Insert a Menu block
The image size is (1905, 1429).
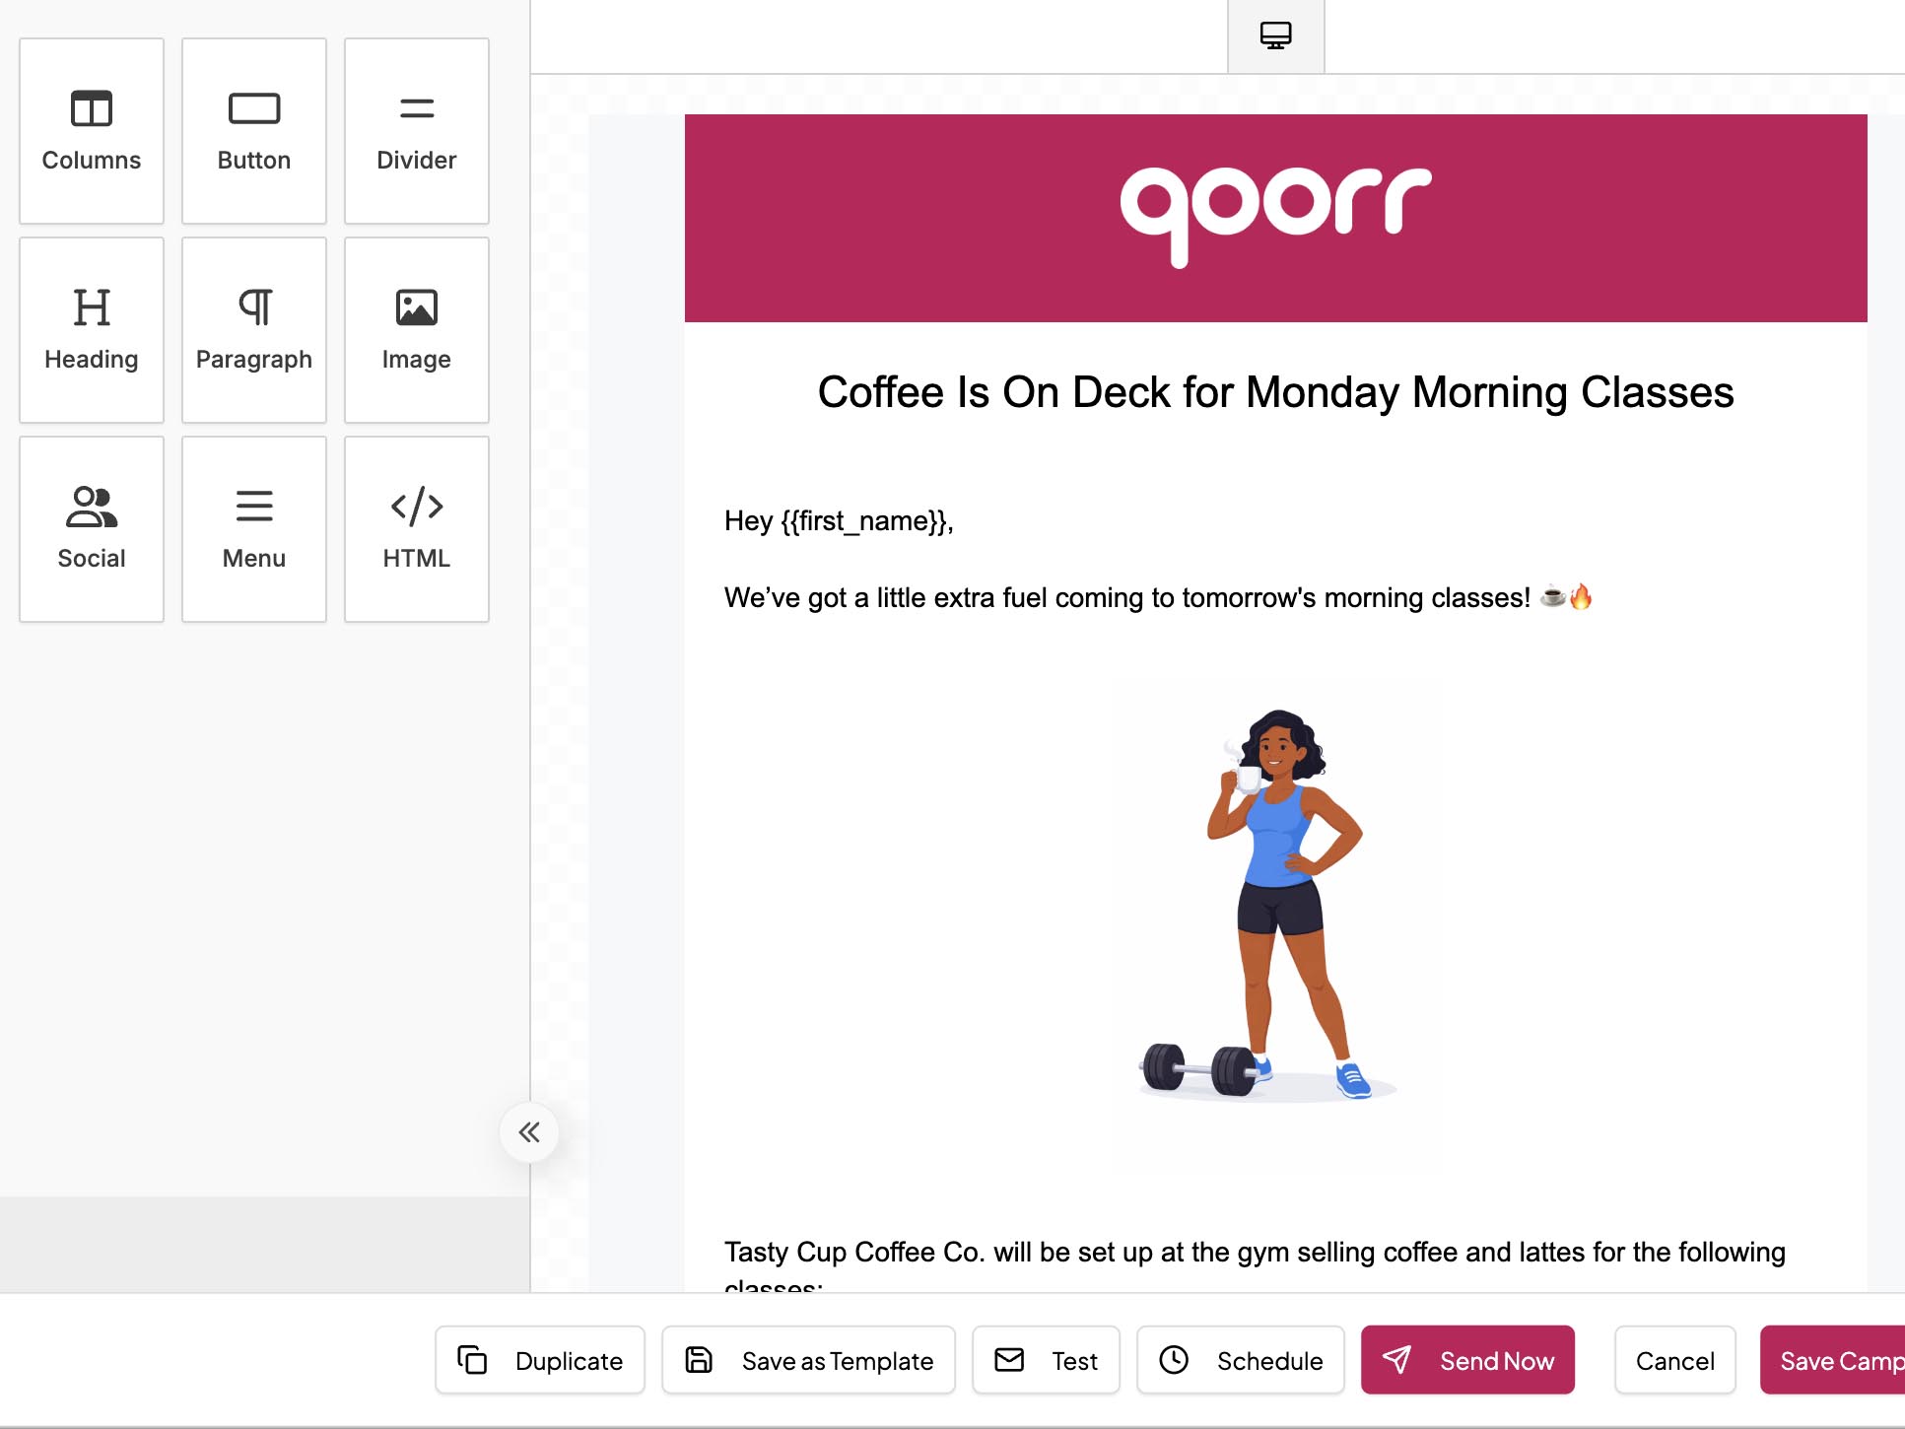(253, 529)
